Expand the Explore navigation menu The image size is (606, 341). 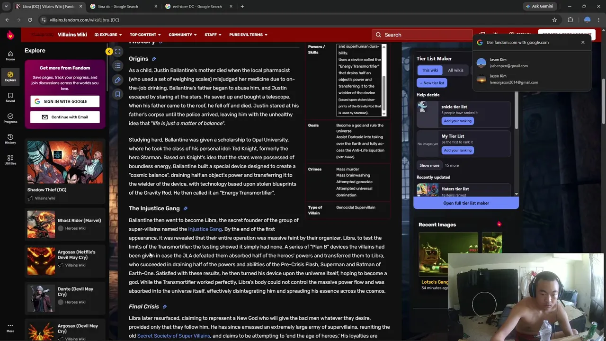click(x=108, y=35)
